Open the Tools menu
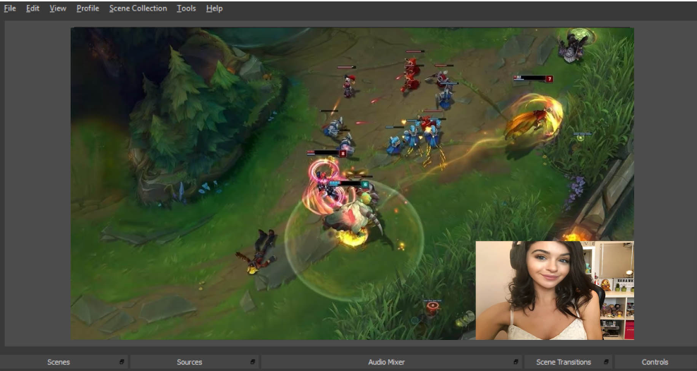Viewport: 697px width, 371px height. click(x=186, y=8)
